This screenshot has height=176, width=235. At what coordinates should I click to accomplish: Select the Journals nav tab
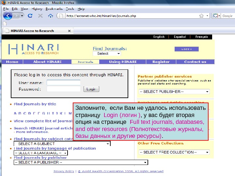[85, 62]
